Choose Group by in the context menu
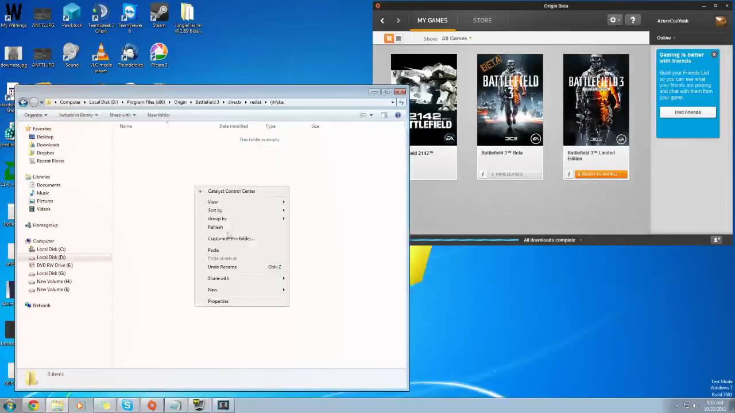The image size is (735, 413). tap(242, 219)
